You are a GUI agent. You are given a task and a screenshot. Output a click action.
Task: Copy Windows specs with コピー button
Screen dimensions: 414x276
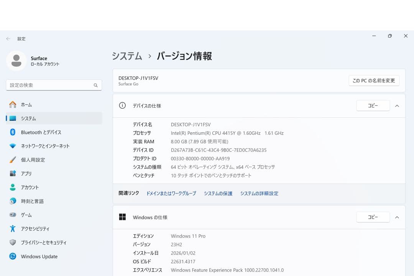pyautogui.click(x=373, y=217)
